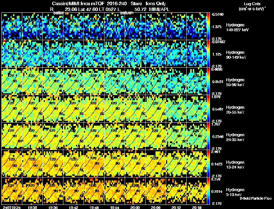Click the '1.125' colorbar value
274x209 pixels.
click(217, 54)
